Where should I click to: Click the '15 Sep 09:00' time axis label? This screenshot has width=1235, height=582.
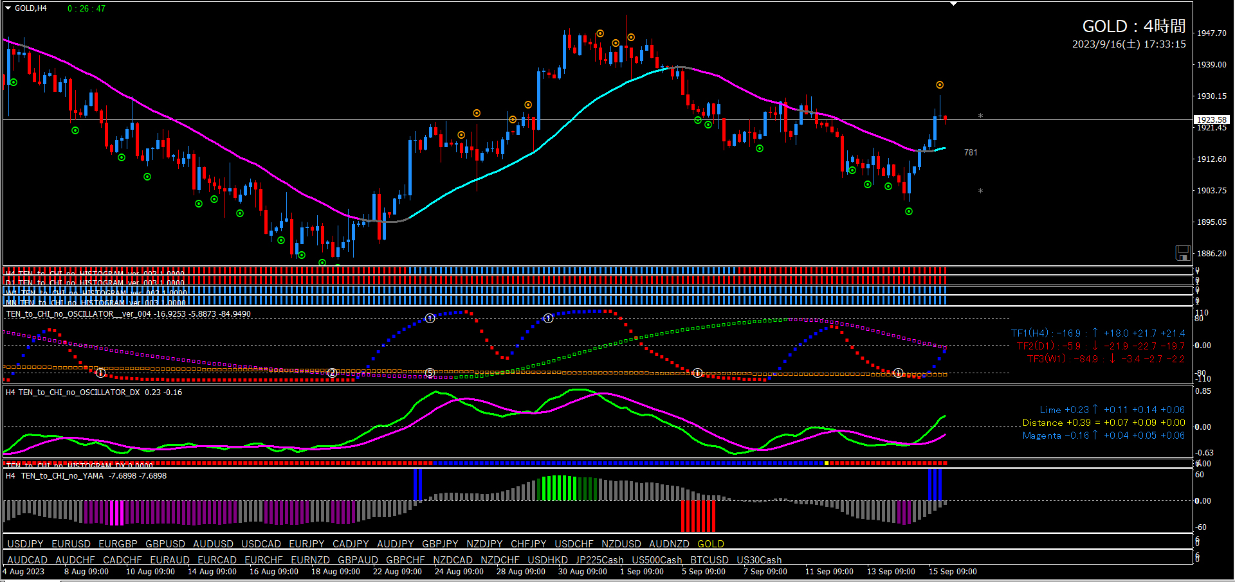[953, 572]
